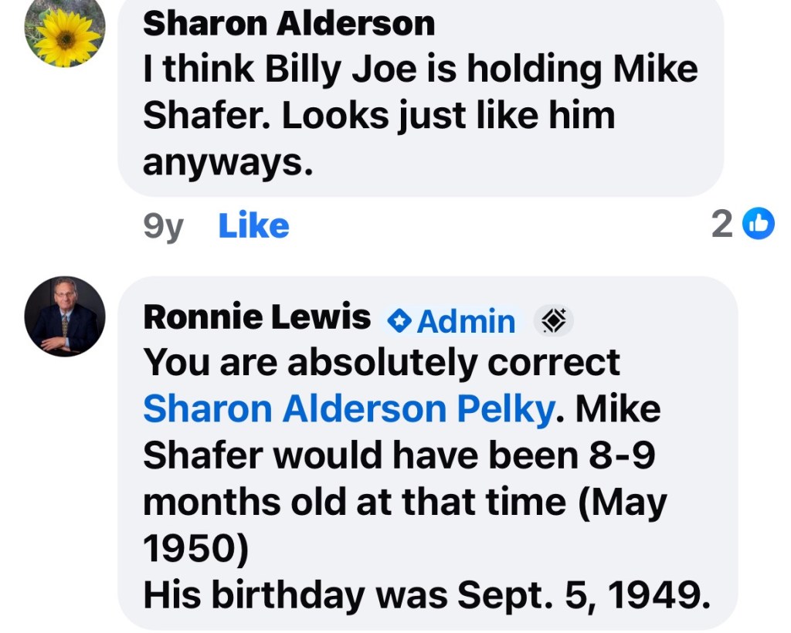This screenshot has width=791, height=633.
Task: View the 2 reactions count
Action: (x=721, y=224)
